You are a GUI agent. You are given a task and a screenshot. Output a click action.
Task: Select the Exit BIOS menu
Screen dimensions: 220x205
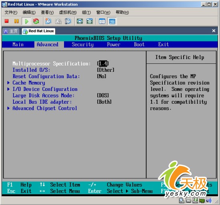163,45
